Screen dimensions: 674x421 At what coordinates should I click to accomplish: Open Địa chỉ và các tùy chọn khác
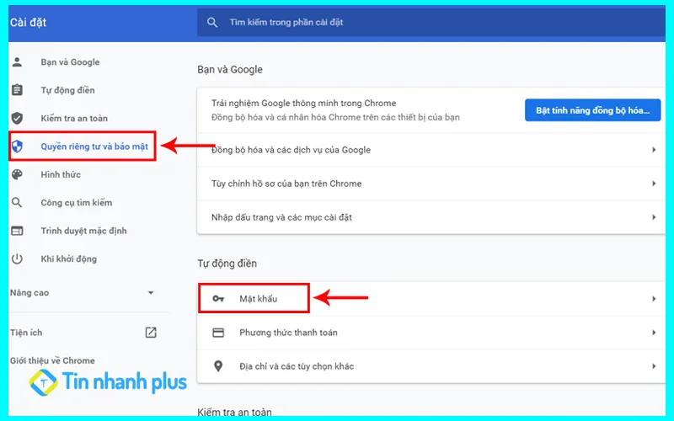pos(431,366)
